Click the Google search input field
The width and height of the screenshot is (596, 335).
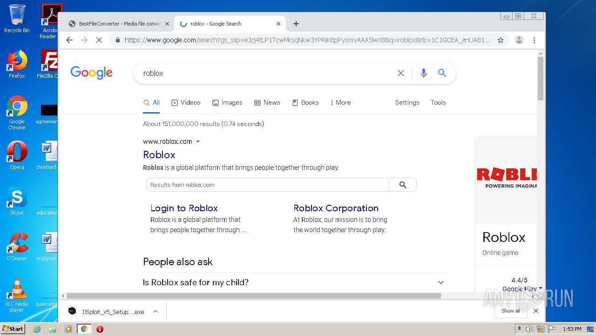coord(268,73)
